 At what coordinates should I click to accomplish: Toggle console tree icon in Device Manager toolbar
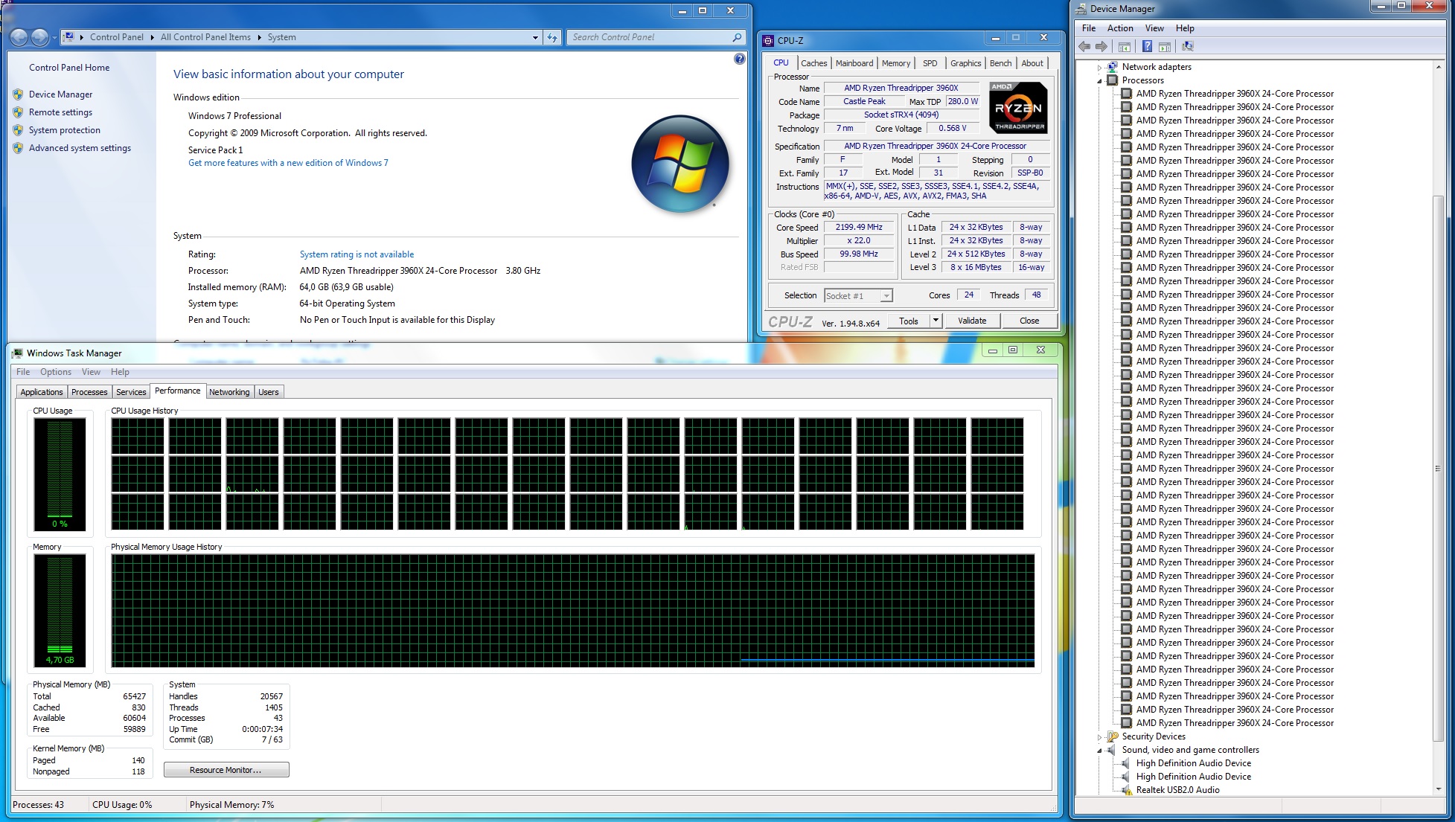pyautogui.click(x=1125, y=47)
